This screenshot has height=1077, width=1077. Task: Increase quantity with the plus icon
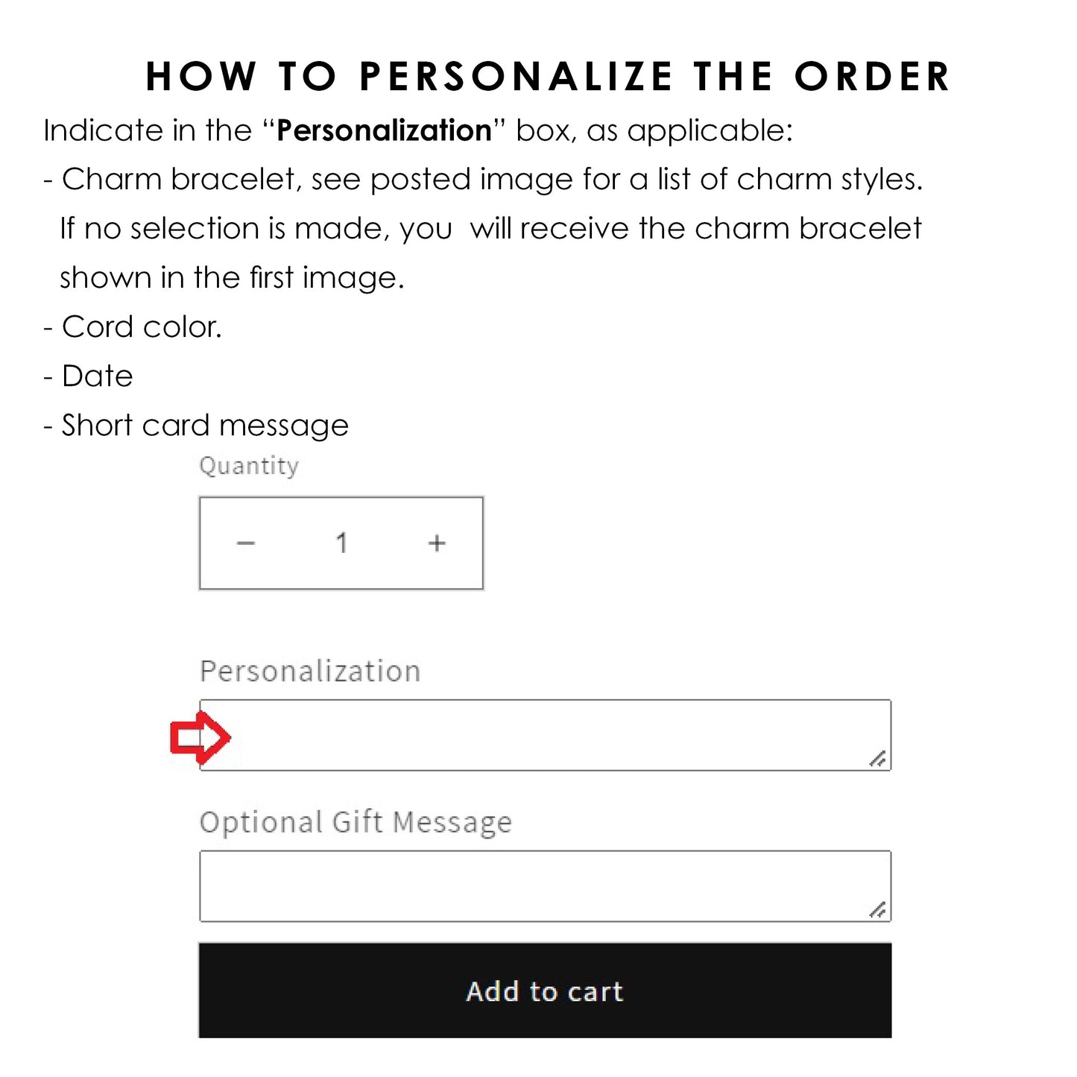click(x=437, y=543)
